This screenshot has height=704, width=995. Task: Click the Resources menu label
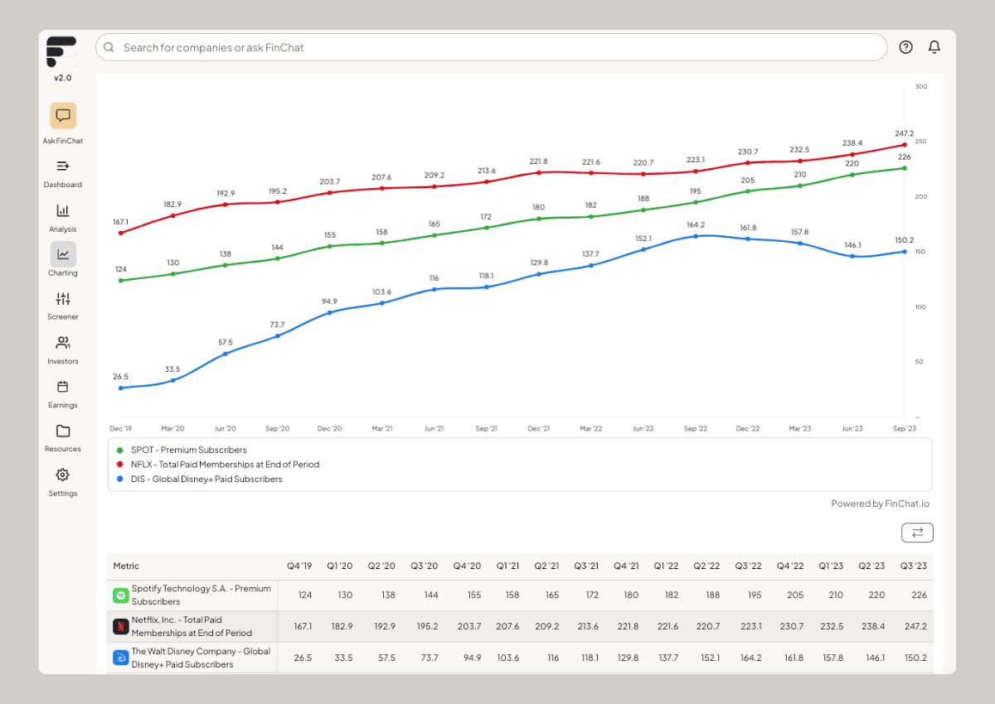tap(63, 449)
